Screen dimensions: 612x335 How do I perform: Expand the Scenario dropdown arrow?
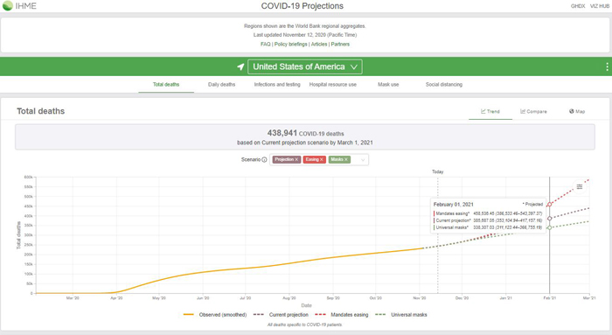point(363,160)
